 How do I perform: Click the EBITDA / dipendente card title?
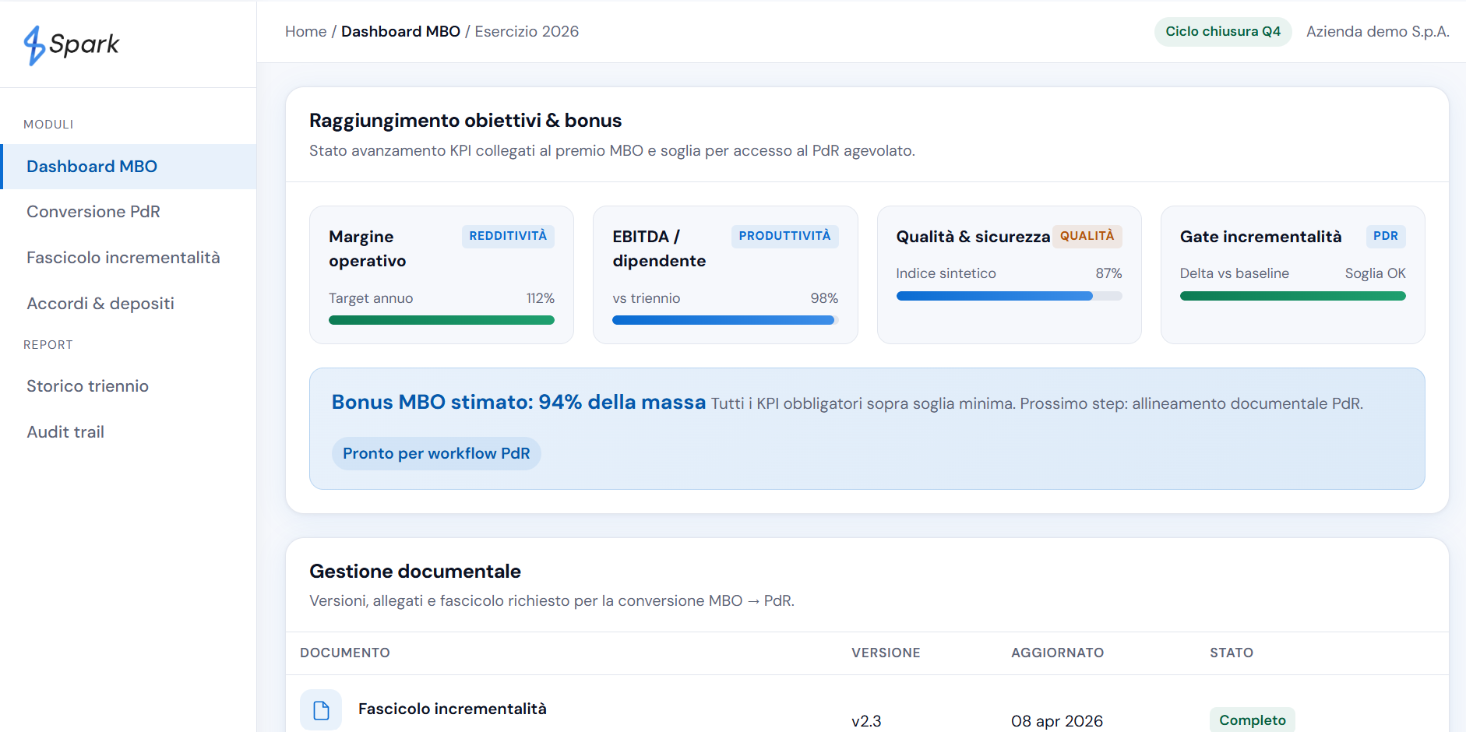(659, 248)
